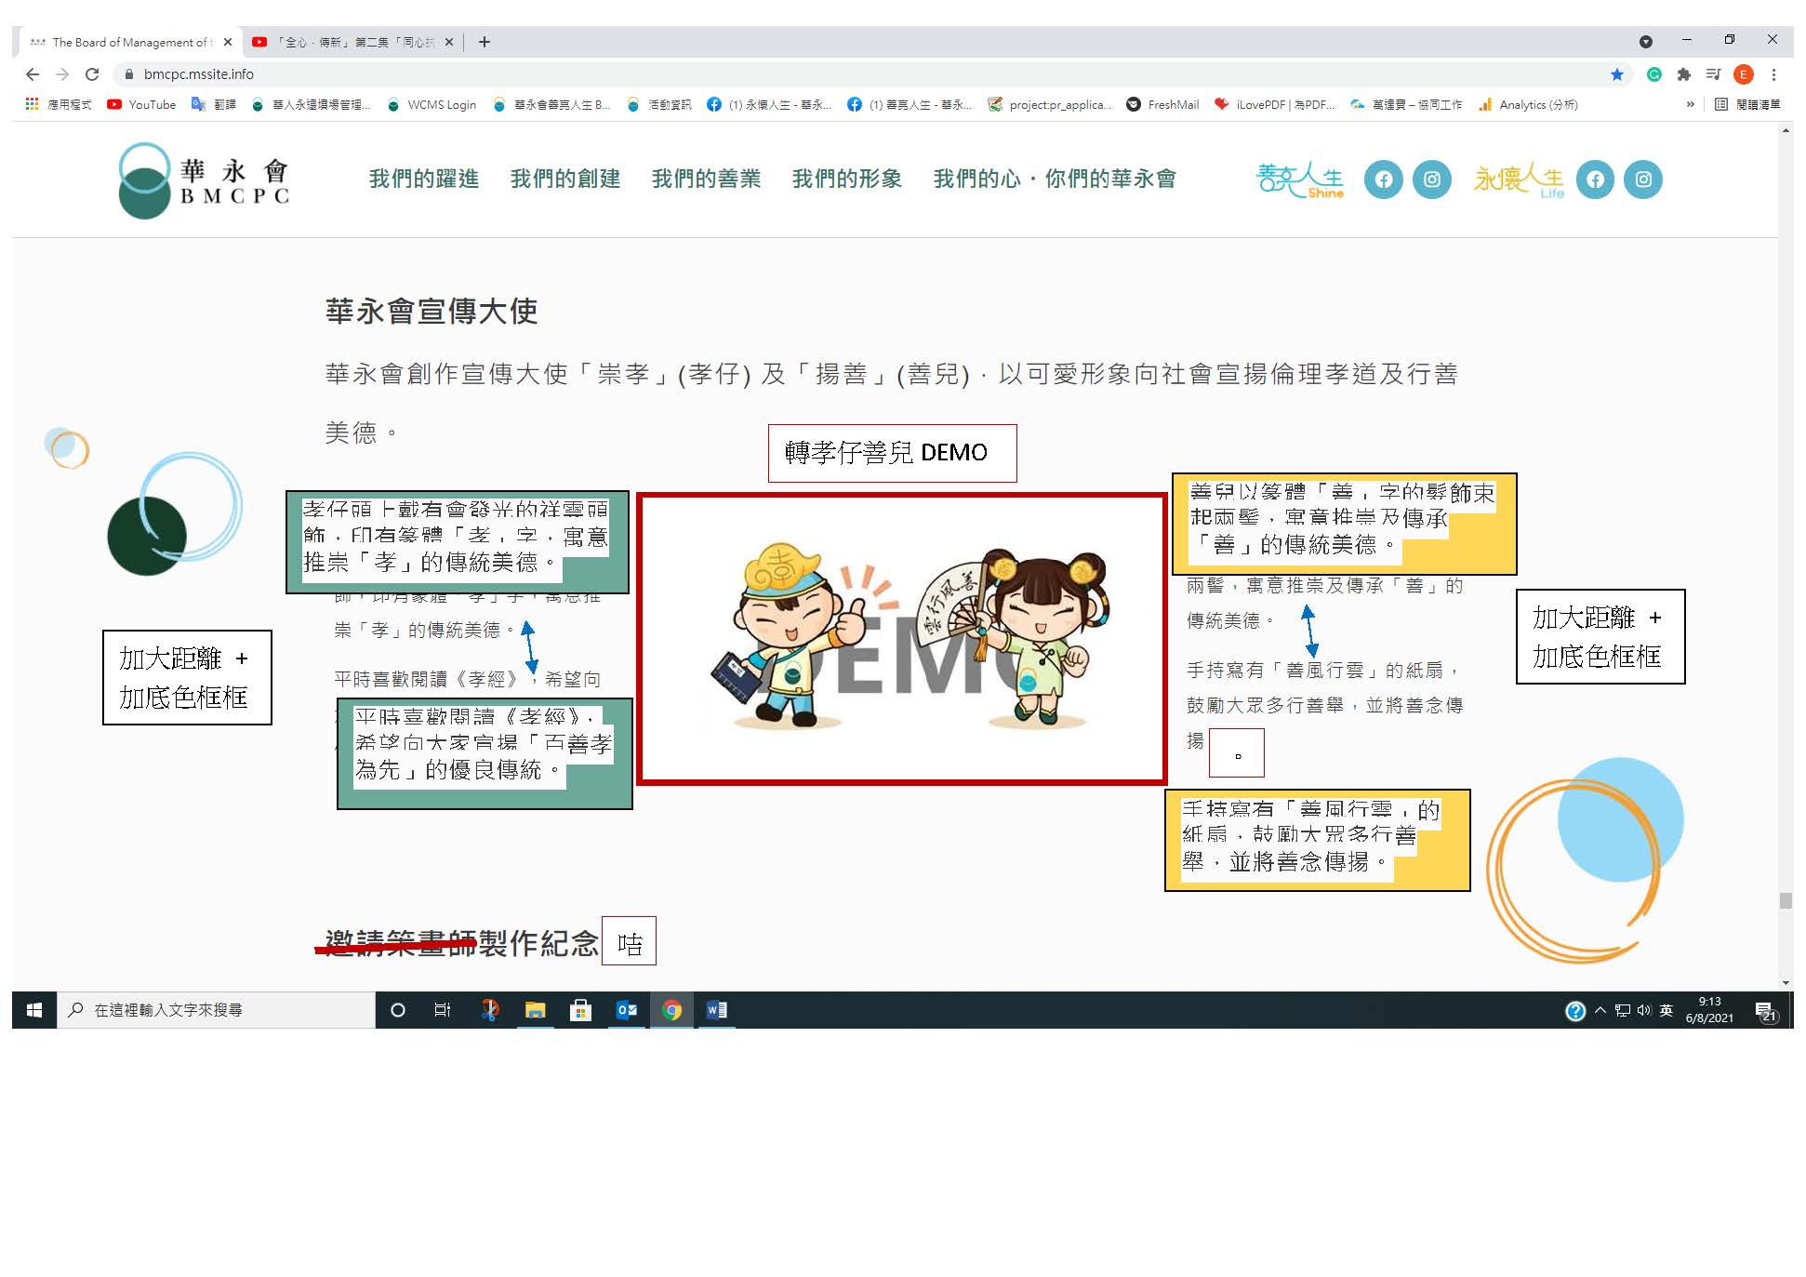Reload the page
The image size is (1806, 1277).
coord(92,74)
